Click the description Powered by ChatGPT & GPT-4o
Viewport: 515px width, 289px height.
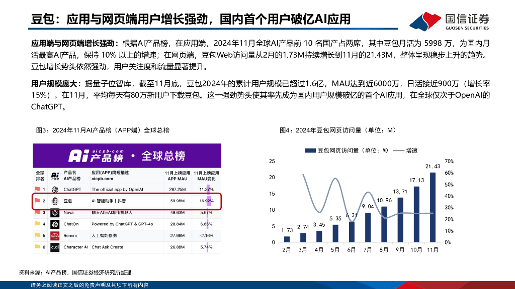[122, 224]
